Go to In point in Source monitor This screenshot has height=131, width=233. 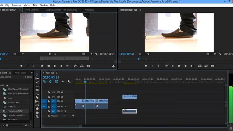[42, 66]
